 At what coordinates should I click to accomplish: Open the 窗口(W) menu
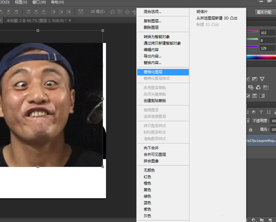coord(38,2)
